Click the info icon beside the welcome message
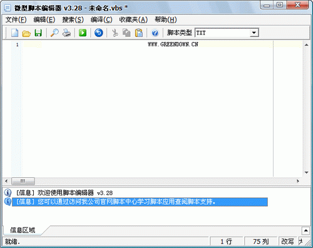 tap(8, 192)
